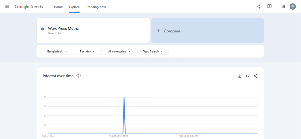
Task: Open the send feedback icon
Action: coord(270,6)
